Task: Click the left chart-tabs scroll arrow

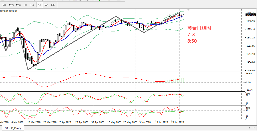Action: coord(250,128)
